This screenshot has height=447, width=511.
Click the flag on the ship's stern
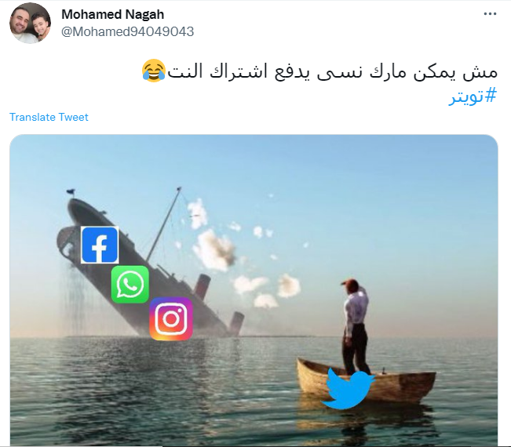tap(71, 191)
